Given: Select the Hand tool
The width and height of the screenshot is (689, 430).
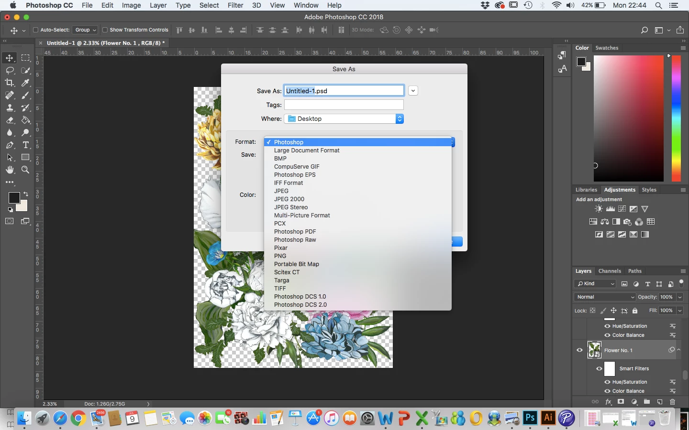Looking at the screenshot, I should (x=10, y=170).
